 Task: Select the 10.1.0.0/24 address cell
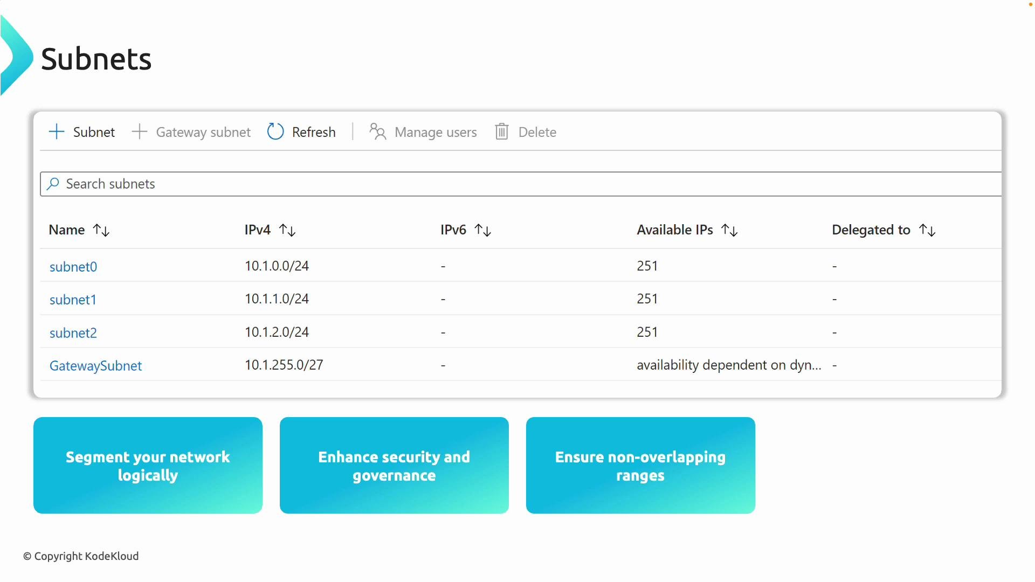[x=277, y=266]
